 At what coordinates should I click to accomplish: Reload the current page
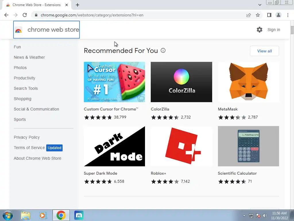point(25,15)
